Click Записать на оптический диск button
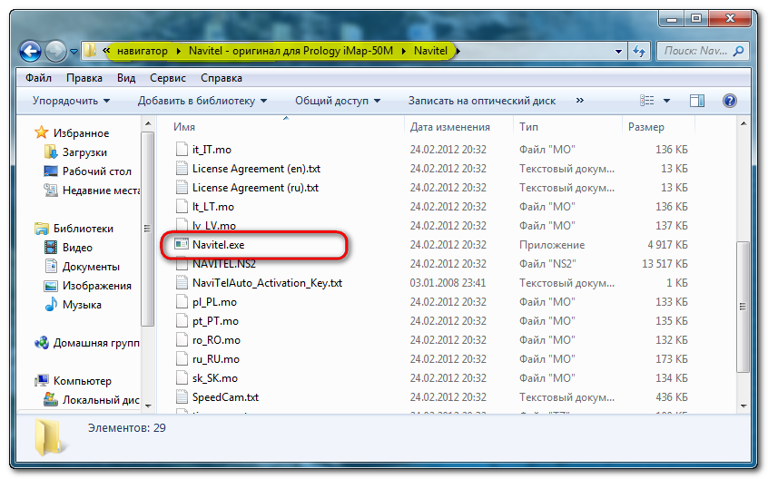768x479 pixels. pos(481,101)
